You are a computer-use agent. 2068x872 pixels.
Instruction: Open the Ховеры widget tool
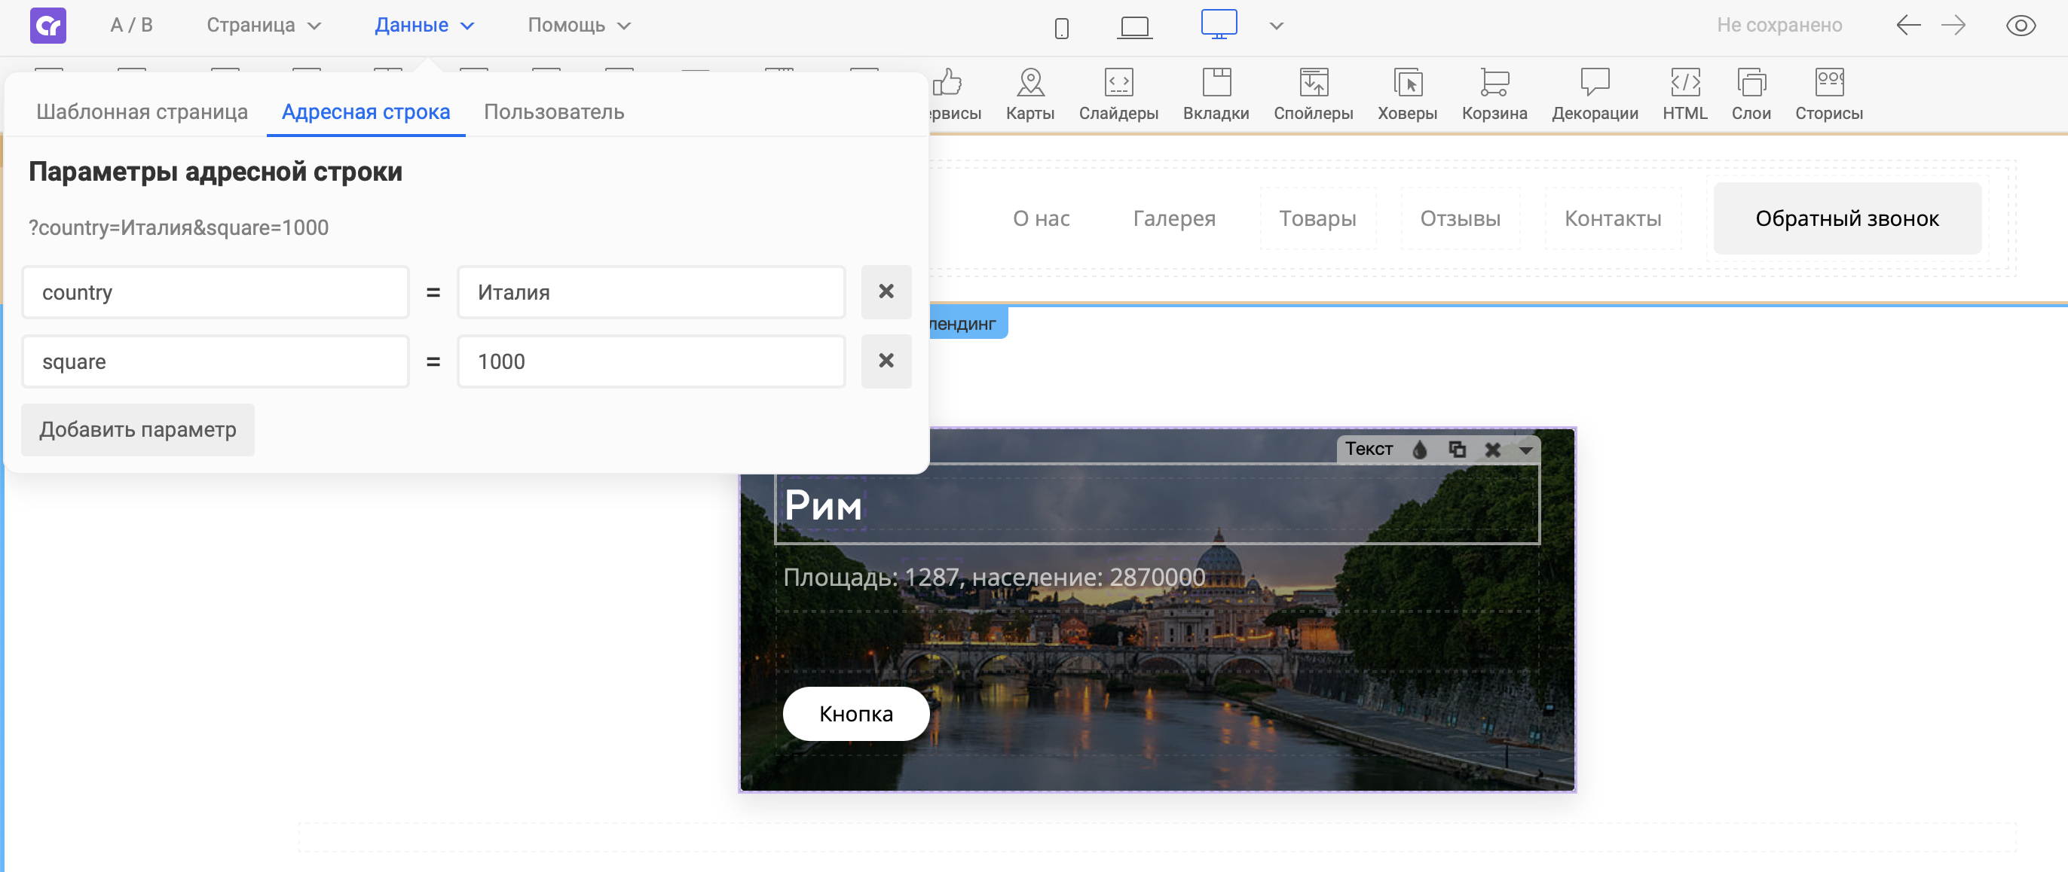tap(1407, 96)
